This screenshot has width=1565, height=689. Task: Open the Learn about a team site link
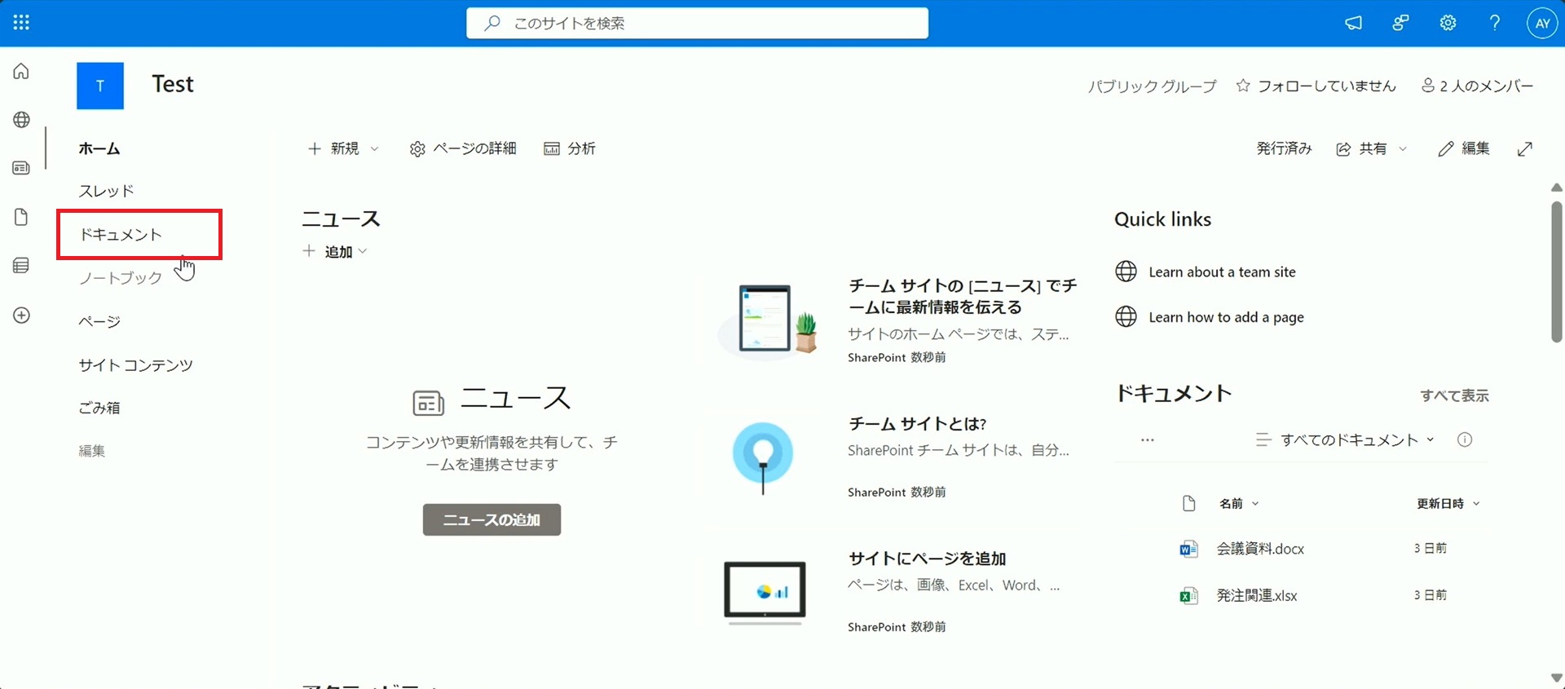(1222, 272)
